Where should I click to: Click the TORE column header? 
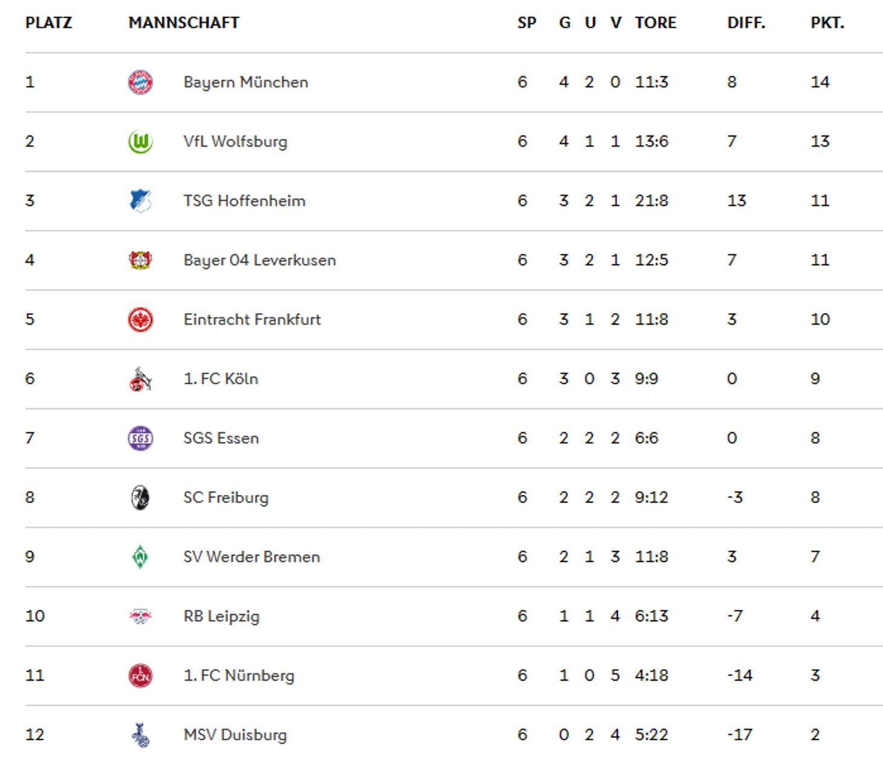tap(656, 23)
